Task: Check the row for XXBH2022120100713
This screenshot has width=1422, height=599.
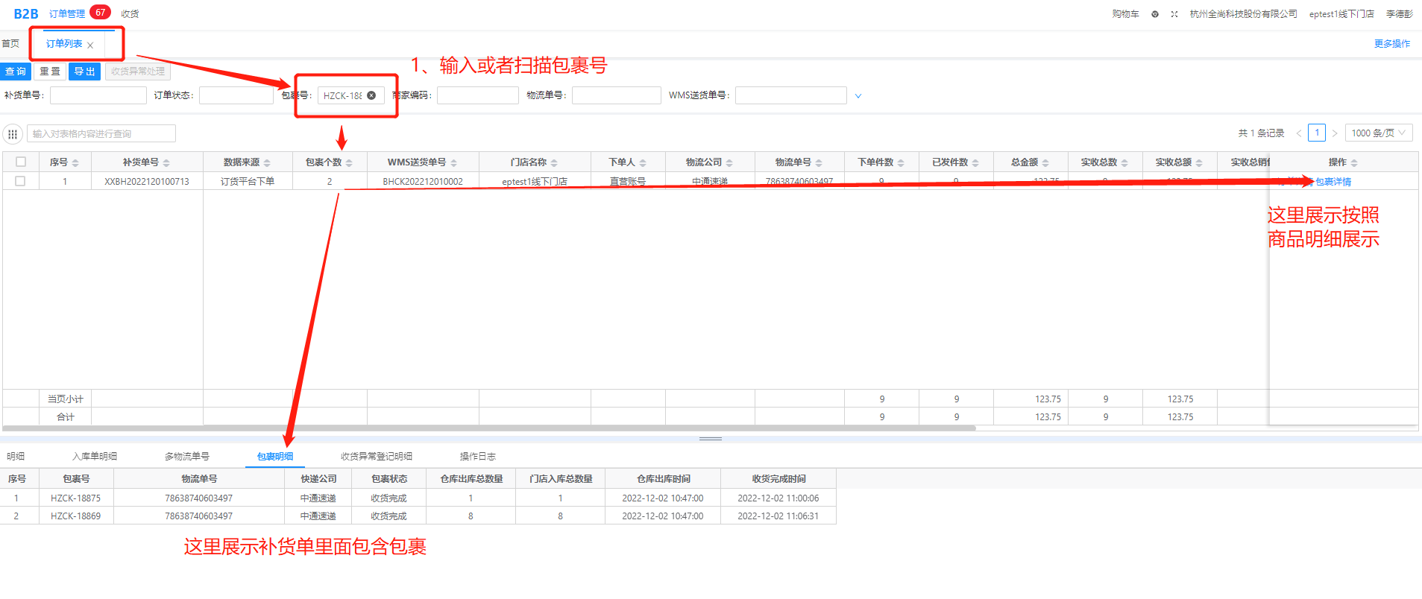Action: [20, 181]
